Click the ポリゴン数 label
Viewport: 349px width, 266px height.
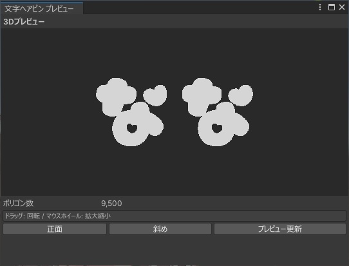tap(18, 203)
